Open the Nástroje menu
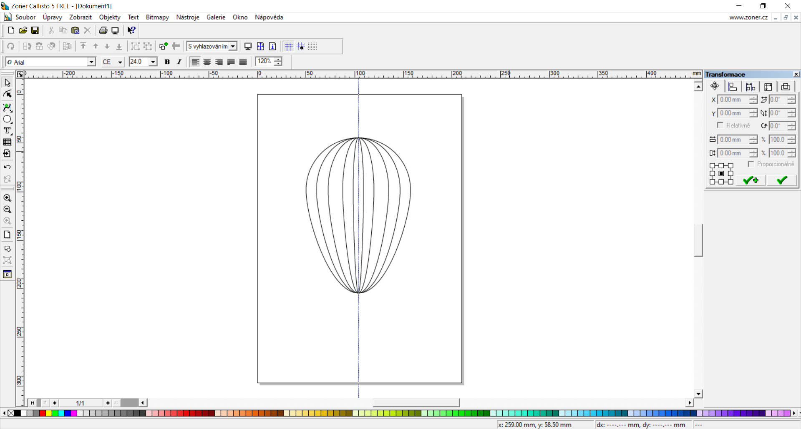This screenshot has width=801, height=429. [x=188, y=17]
